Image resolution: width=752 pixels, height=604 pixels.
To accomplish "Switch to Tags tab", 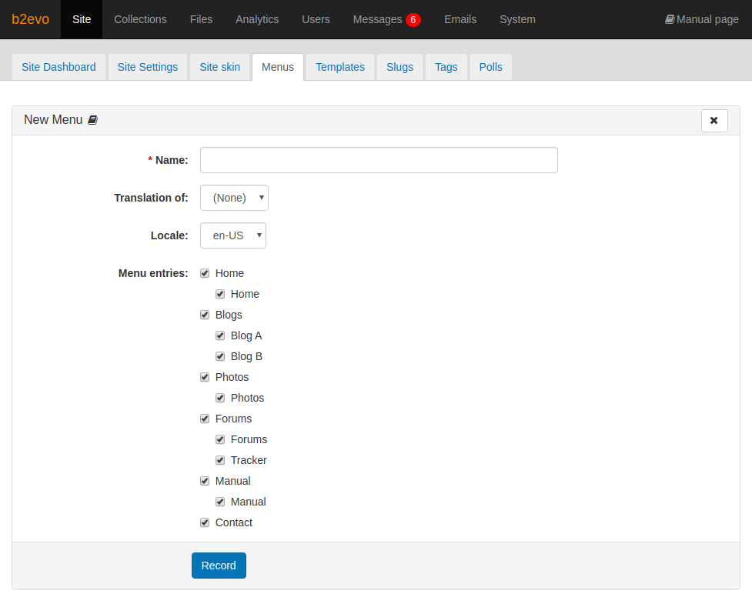I will (x=446, y=67).
